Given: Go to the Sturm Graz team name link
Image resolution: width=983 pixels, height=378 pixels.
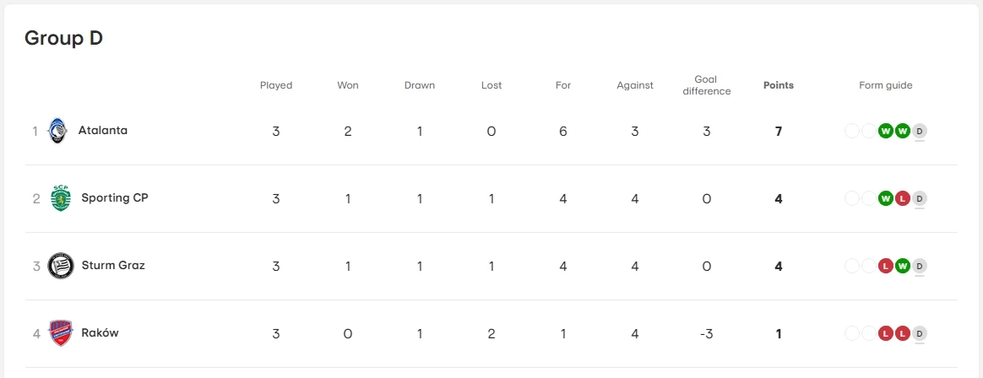Looking at the screenshot, I should (x=113, y=266).
